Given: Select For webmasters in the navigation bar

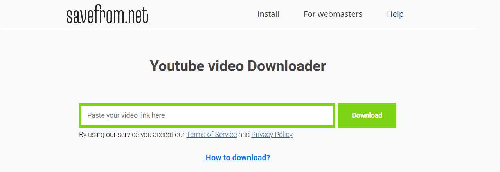Looking at the screenshot, I should click(333, 14).
